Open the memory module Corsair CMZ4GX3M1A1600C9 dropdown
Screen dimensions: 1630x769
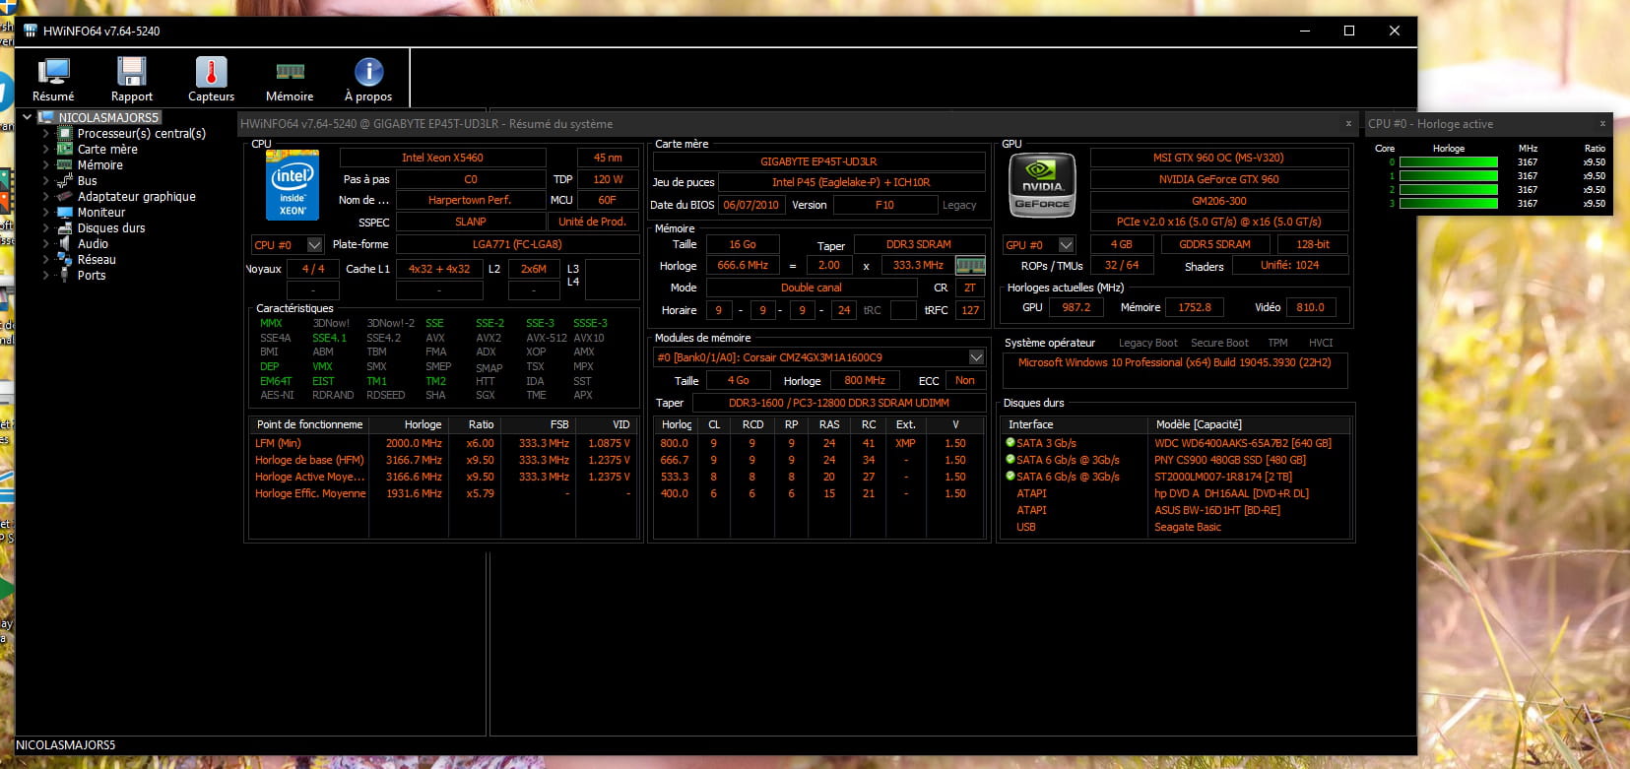(976, 357)
